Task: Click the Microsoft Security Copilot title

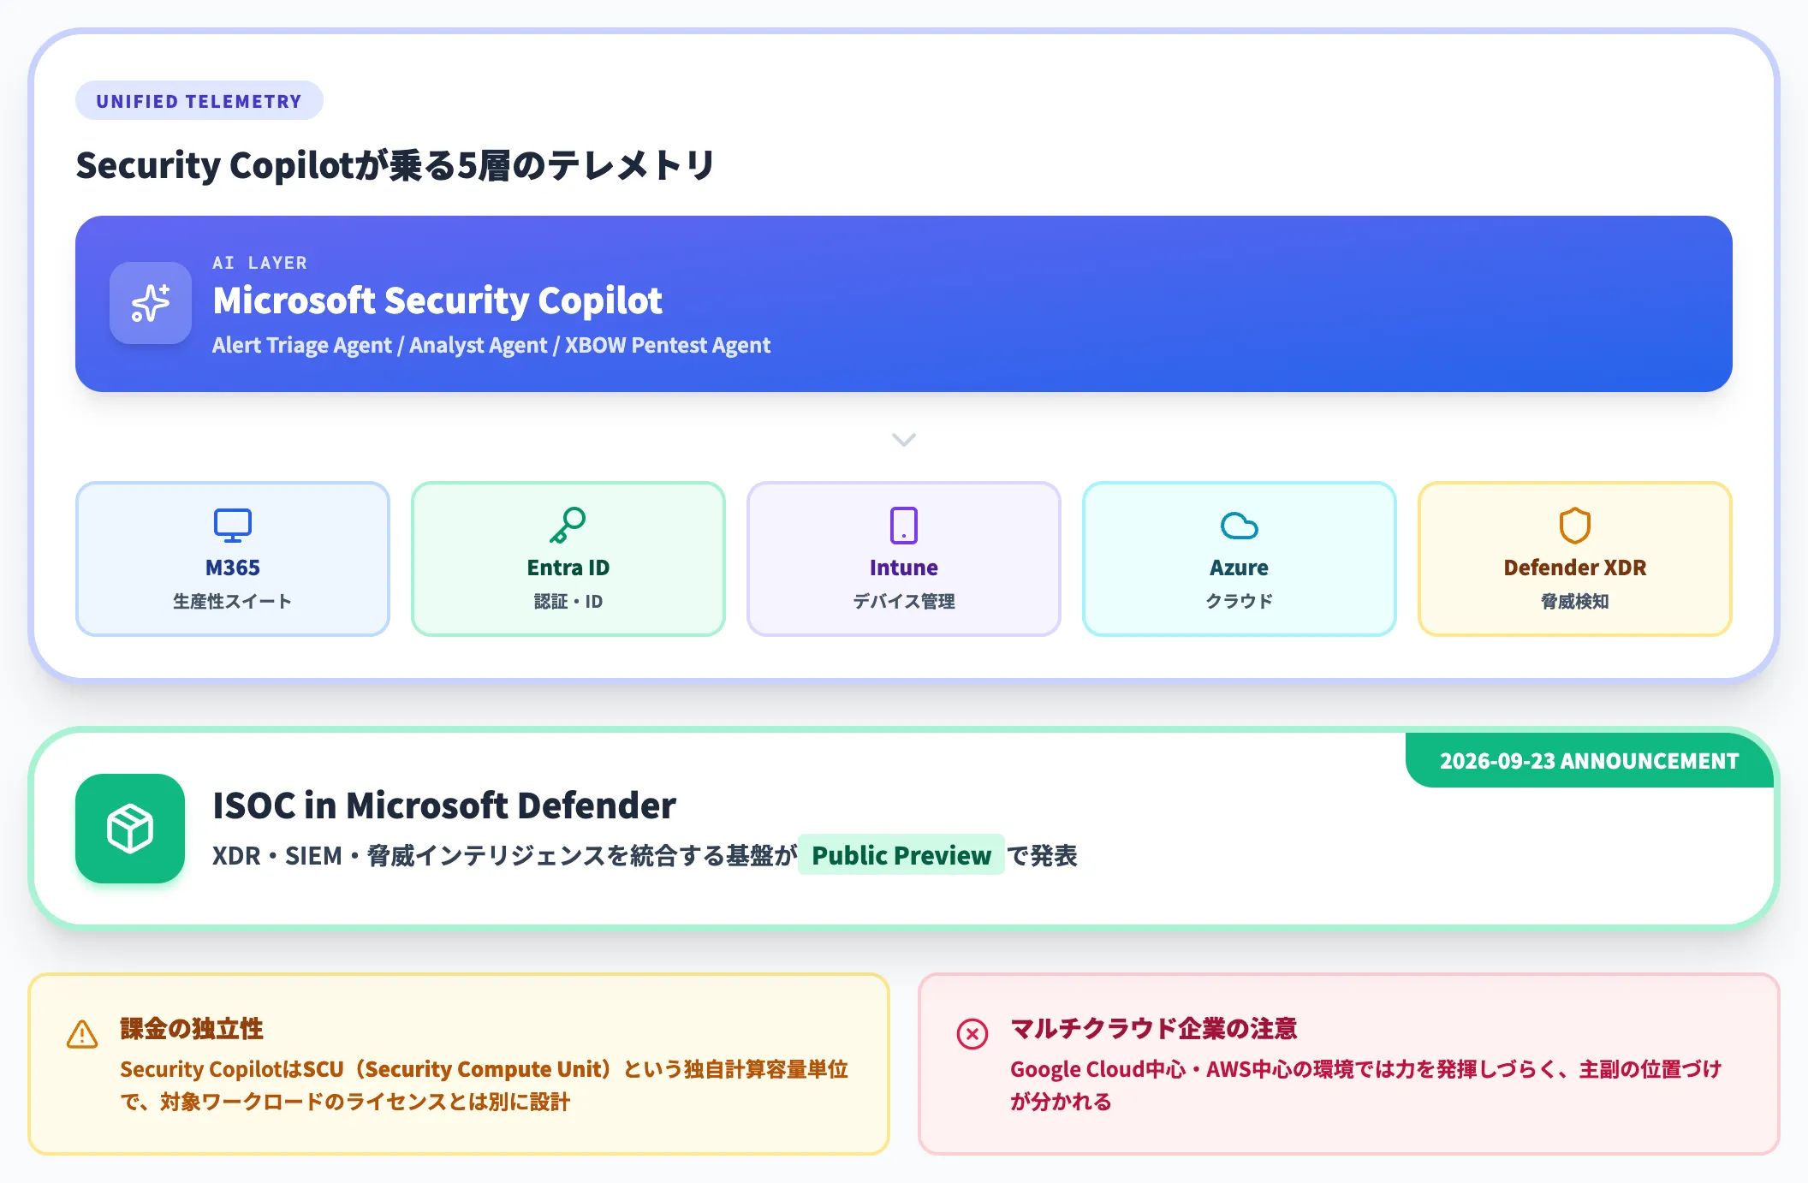Action: coord(437,300)
